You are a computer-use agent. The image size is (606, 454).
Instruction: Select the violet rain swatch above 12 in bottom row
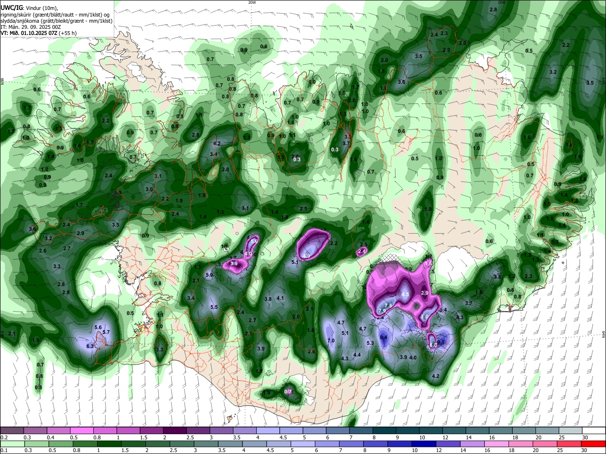[447, 444]
